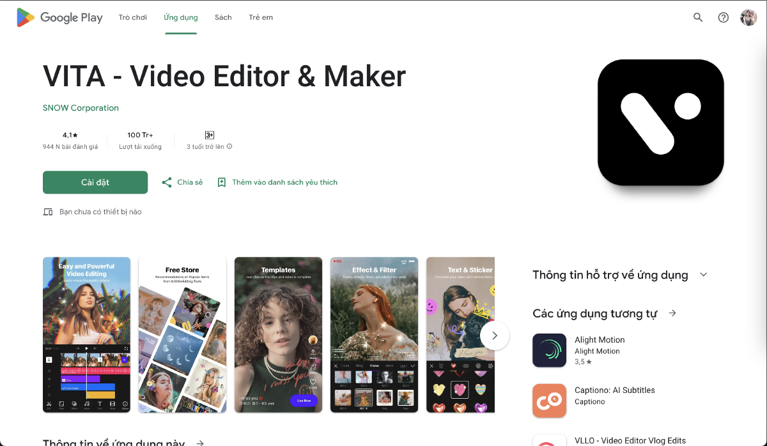Click the 4,1 star rating value
The height and width of the screenshot is (446, 767).
[70, 135]
